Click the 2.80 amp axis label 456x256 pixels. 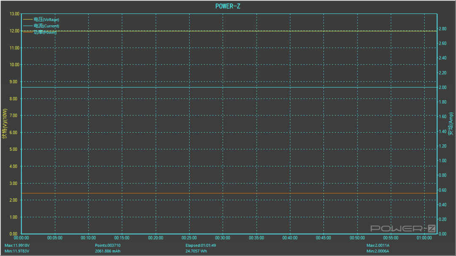pyautogui.click(x=442, y=29)
